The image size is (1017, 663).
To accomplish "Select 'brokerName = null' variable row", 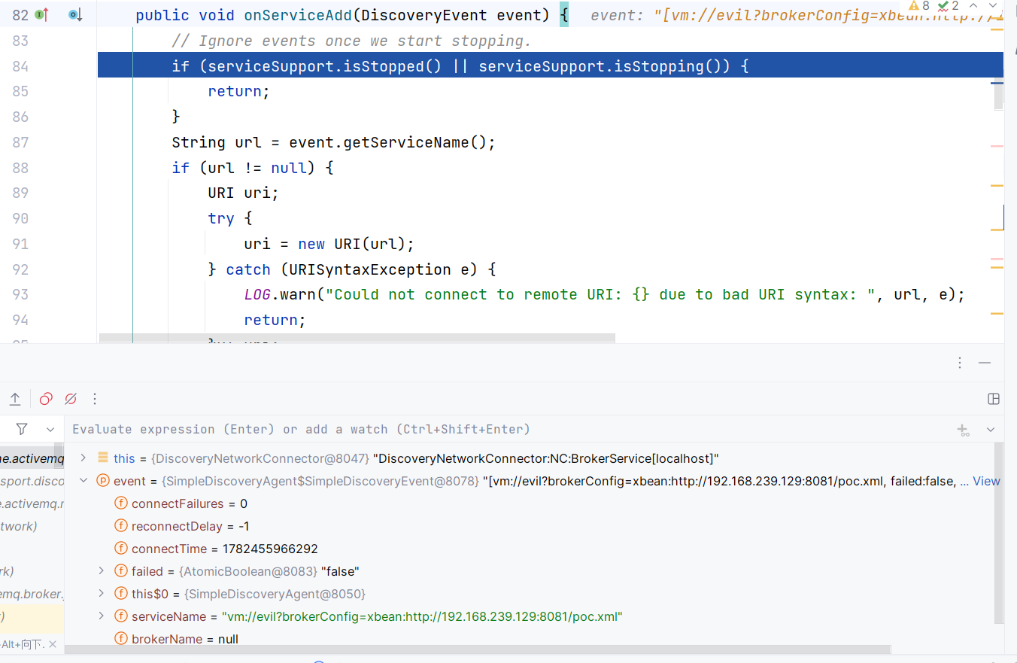I will [x=531, y=639].
